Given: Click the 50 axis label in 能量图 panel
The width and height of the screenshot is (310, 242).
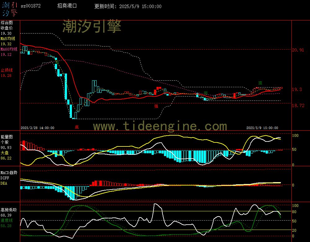Looking at the screenshot, I should pos(294,150).
